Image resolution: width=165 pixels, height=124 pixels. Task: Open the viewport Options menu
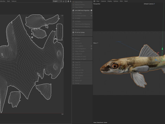point(116,1)
